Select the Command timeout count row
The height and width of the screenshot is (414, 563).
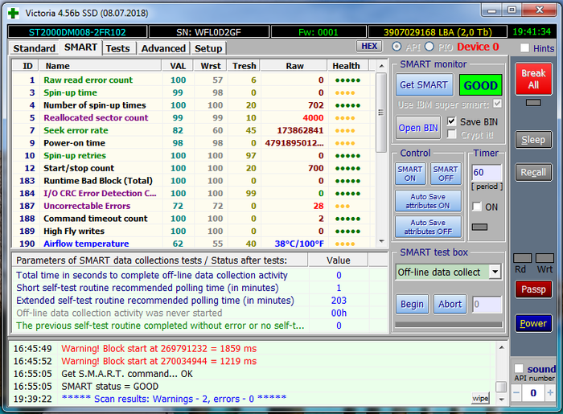(x=194, y=219)
